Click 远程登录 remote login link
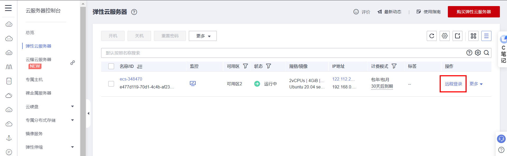This screenshot has width=507, height=156. click(453, 84)
